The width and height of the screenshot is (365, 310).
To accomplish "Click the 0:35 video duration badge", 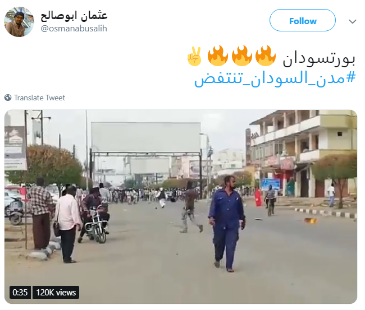I will (20, 292).
